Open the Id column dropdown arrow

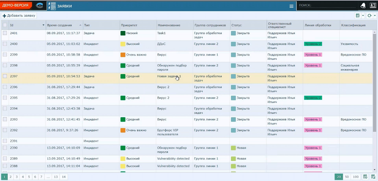click(43, 25)
